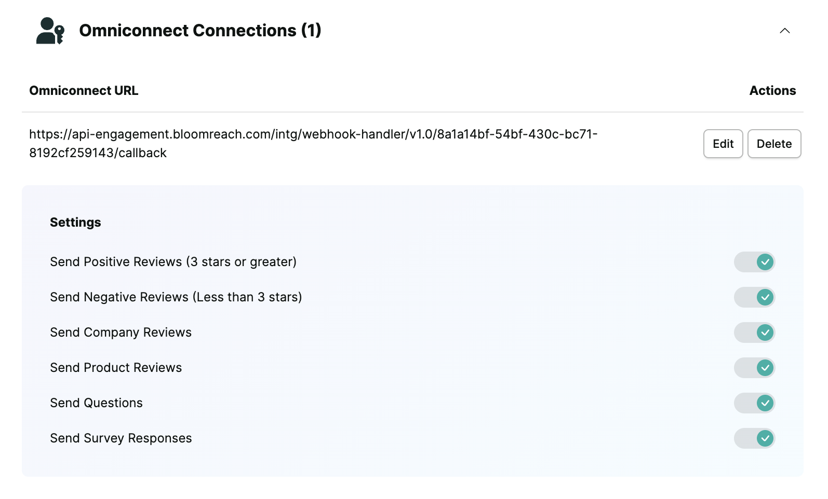Select the Omniconnect URL column header
This screenshot has width=828, height=499.
click(x=84, y=91)
